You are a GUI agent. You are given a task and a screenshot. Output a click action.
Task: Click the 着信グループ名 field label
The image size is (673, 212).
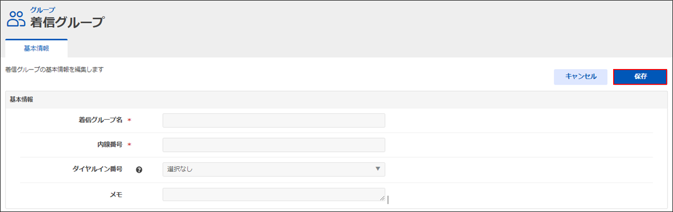100,120
